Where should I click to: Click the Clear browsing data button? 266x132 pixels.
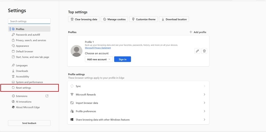click(84, 19)
